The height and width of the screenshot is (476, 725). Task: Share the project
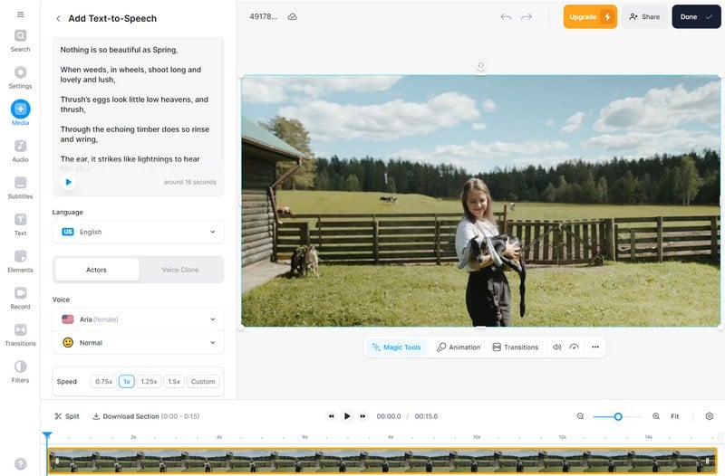(x=644, y=16)
